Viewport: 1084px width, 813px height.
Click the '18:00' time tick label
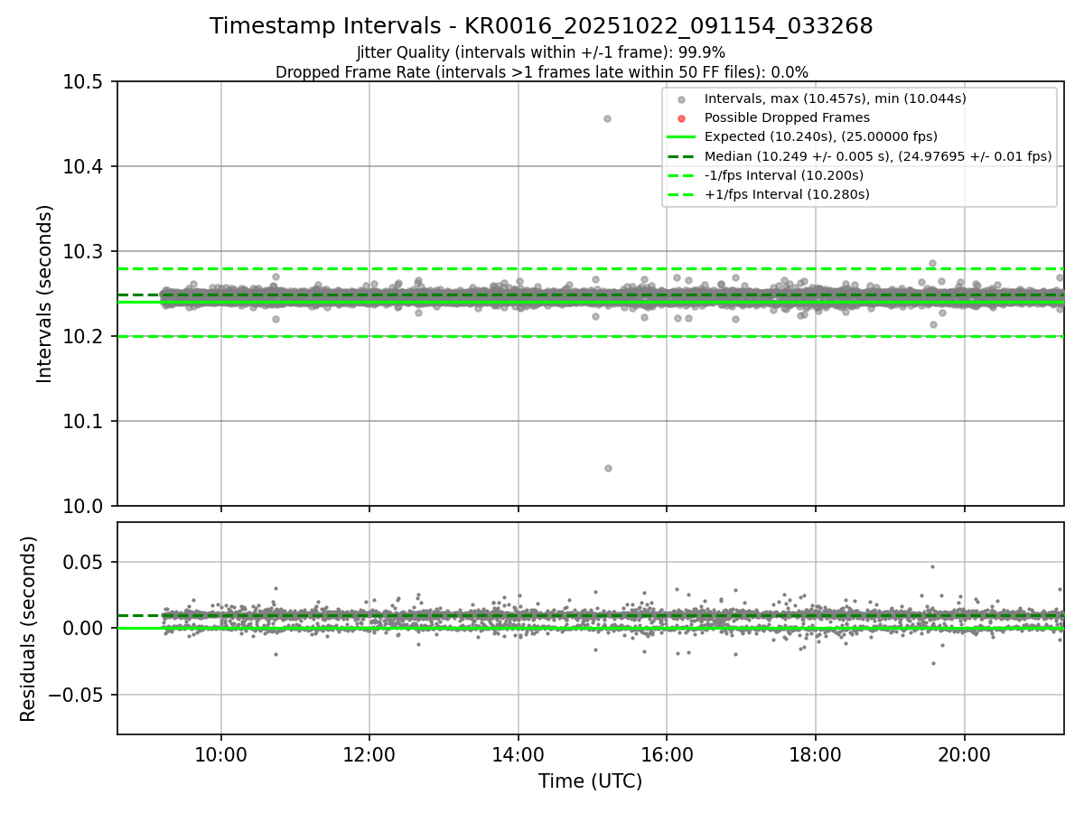coord(816,755)
